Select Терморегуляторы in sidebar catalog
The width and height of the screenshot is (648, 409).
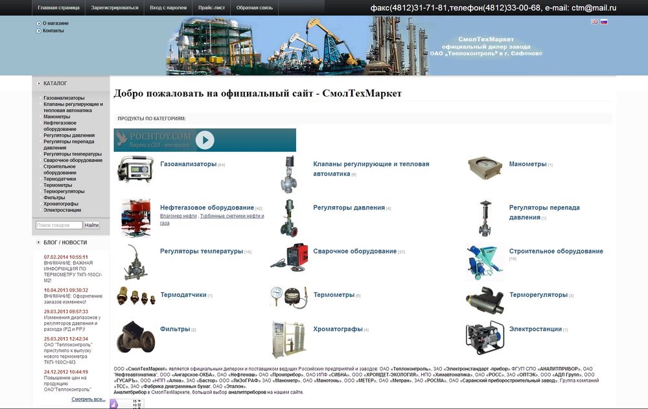[64, 191]
